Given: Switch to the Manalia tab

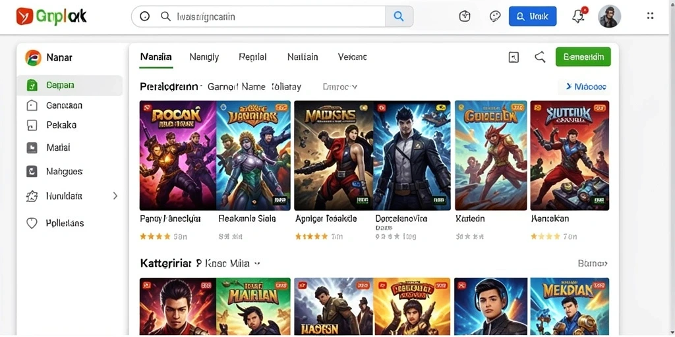Looking at the screenshot, I should pyautogui.click(x=156, y=57).
